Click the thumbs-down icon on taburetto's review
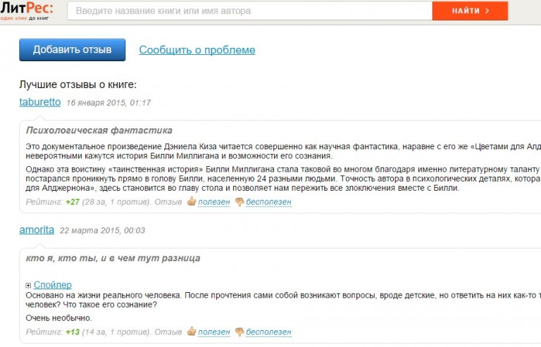The height and width of the screenshot is (347, 541). [240, 202]
